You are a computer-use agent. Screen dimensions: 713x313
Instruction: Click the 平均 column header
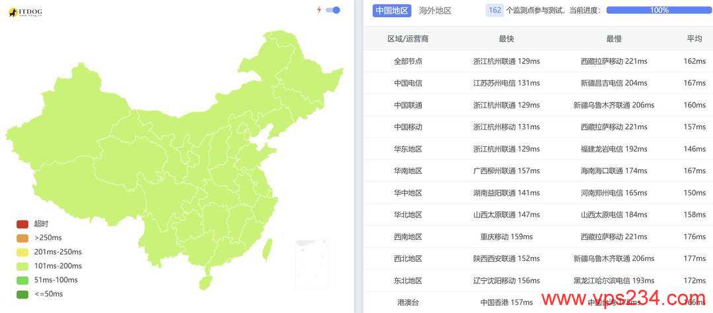[x=695, y=39]
